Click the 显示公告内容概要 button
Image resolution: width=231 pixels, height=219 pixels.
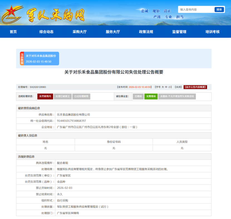[x=195, y=87]
